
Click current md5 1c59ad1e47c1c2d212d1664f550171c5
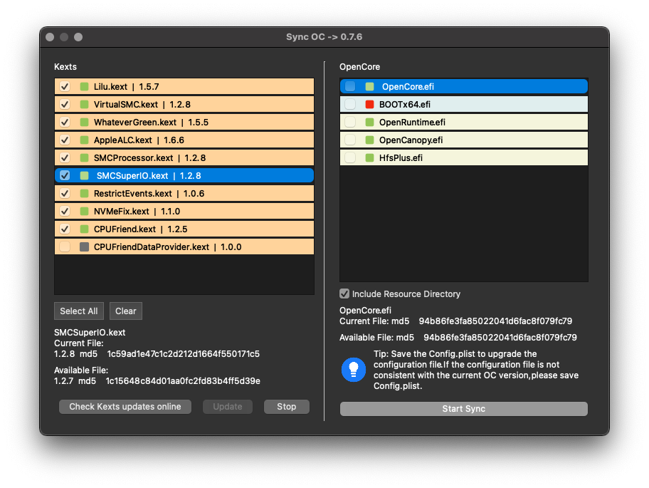[184, 354]
